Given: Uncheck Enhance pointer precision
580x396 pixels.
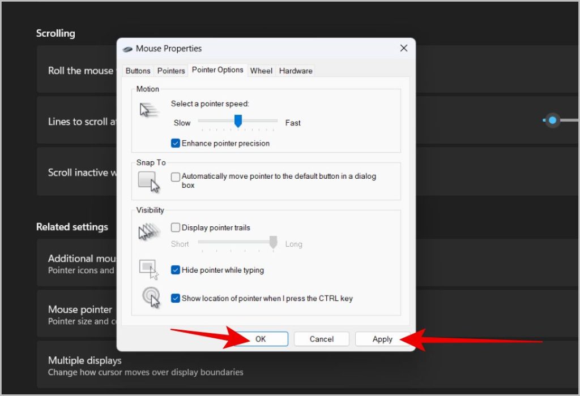Looking at the screenshot, I should click(x=176, y=143).
